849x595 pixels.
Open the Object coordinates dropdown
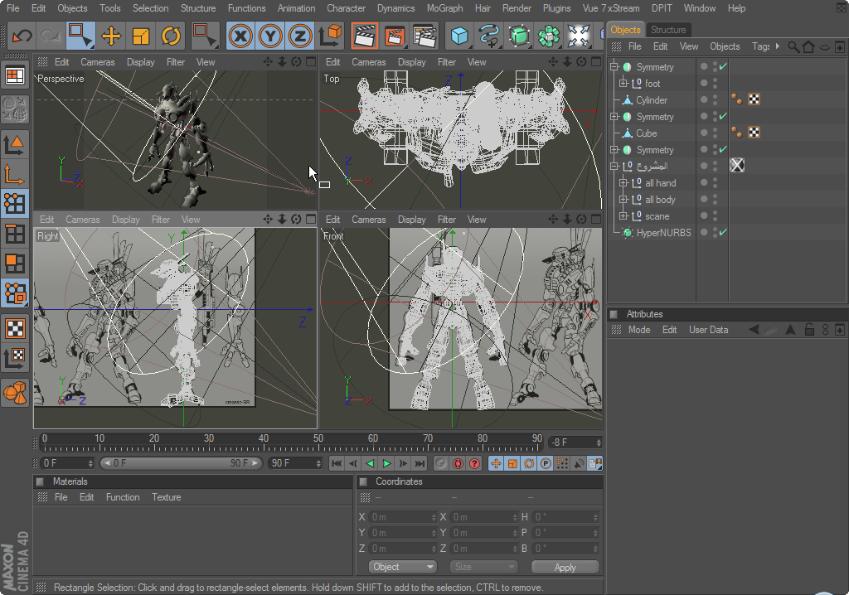point(402,567)
